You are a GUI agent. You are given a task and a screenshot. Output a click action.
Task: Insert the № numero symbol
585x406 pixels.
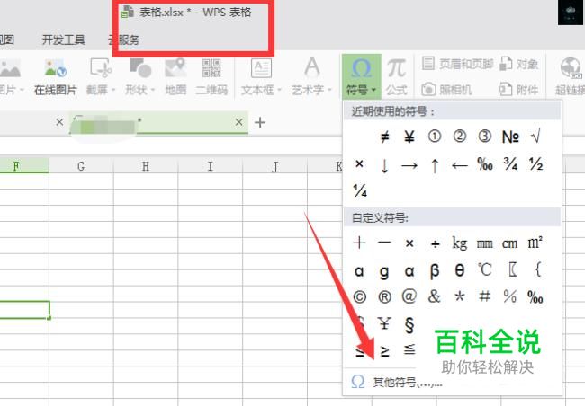click(510, 137)
